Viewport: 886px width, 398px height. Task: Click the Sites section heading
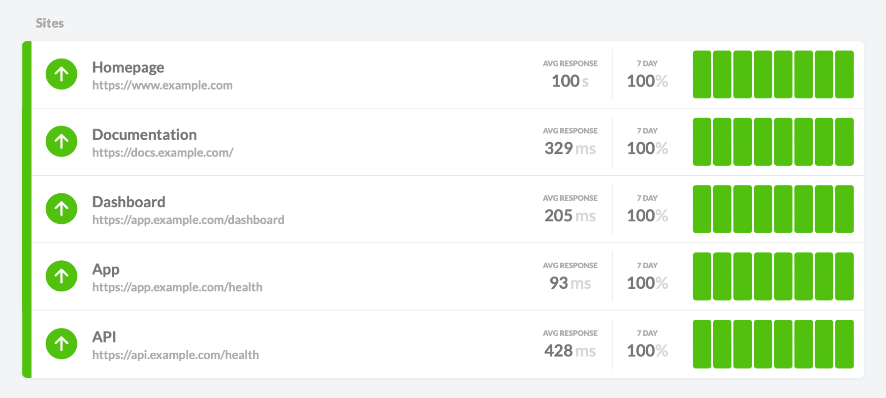click(x=50, y=23)
